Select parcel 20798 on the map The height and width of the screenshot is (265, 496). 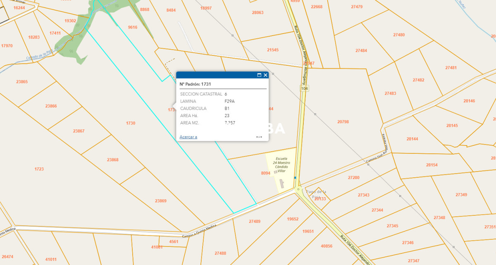coord(343,122)
